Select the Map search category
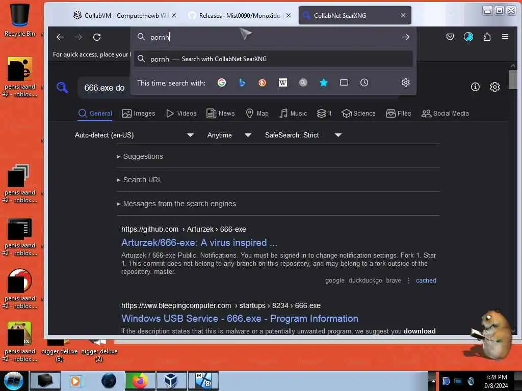This screenshot has width=522, height=391. coord(257,114)
